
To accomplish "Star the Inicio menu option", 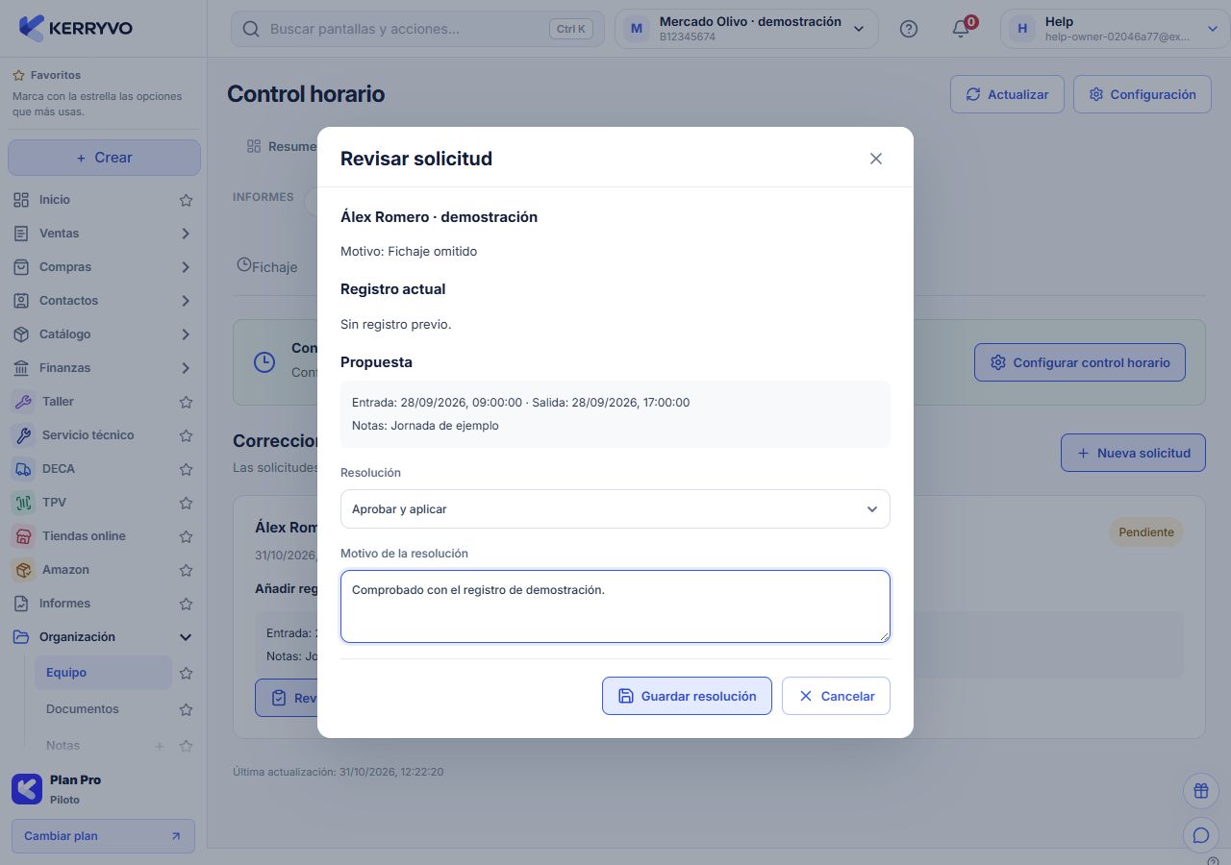I will [186, 200].
